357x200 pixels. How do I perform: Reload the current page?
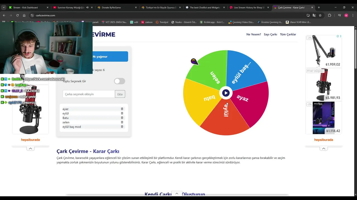[x=17, y=15]
